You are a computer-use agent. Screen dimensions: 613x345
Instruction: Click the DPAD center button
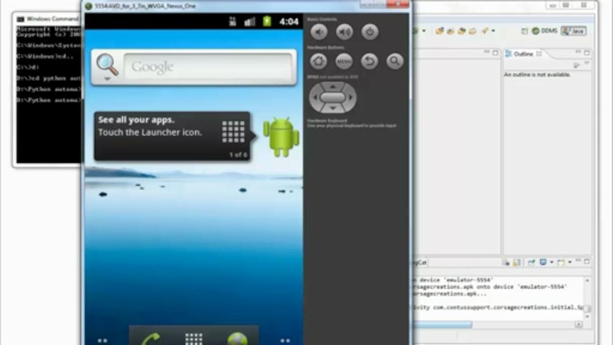333,97
